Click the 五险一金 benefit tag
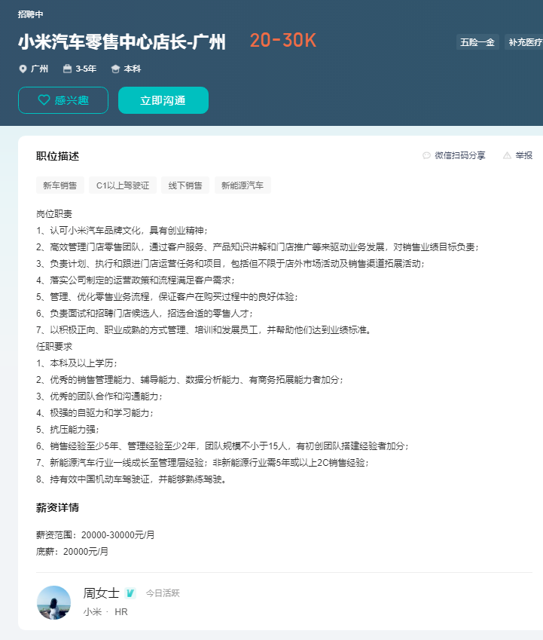Screen dimensions: 543x640 pos(477,42)
